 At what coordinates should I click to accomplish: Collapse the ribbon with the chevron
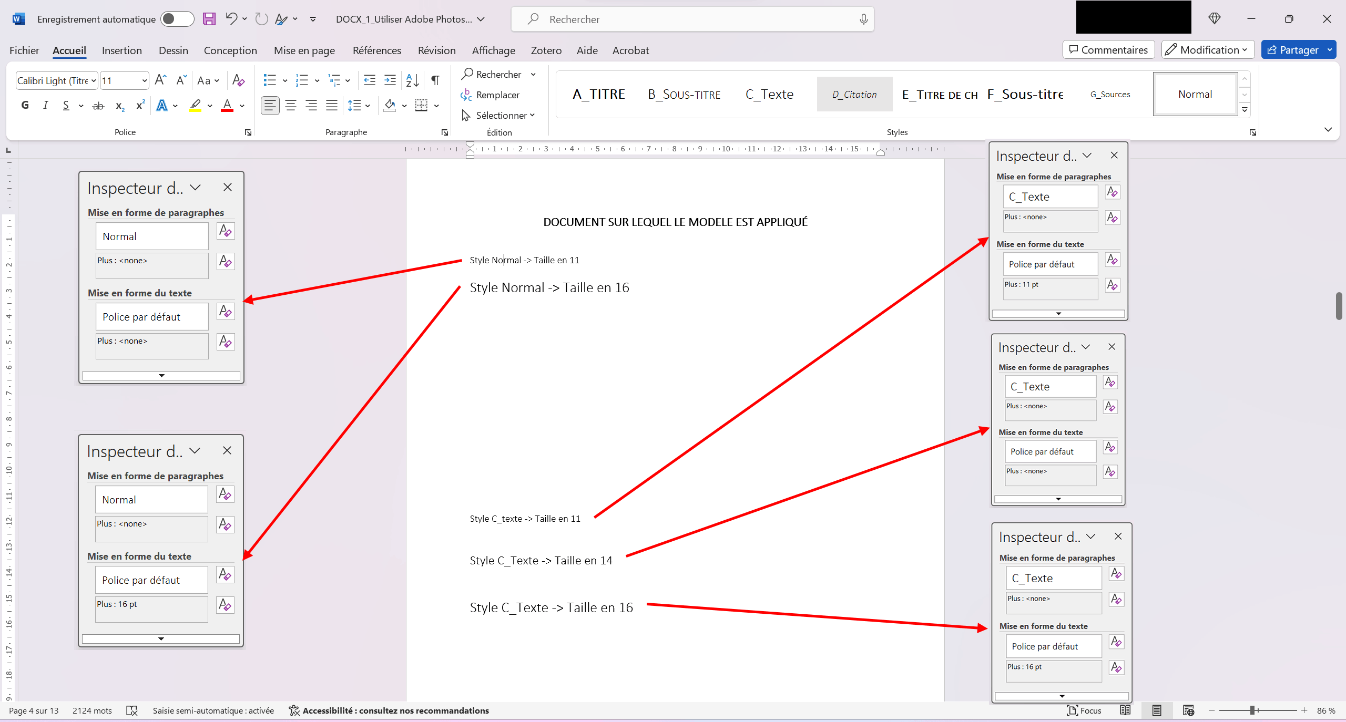pyautogui.click(x=1328, y=129)
